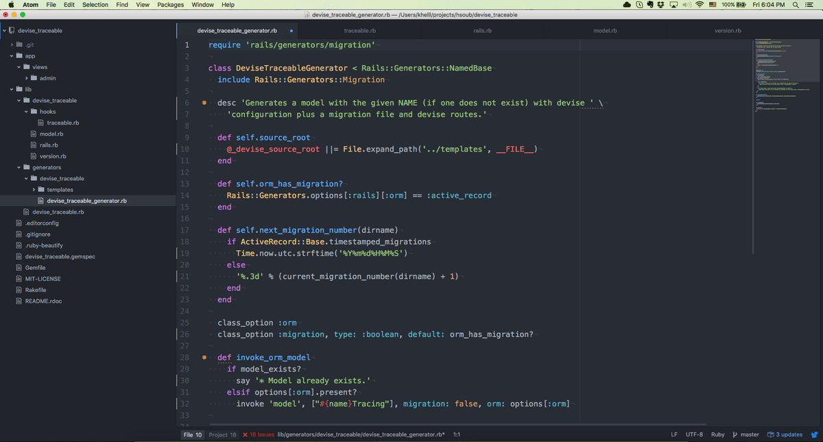
Task: Click UTF-8 encoding in status bar
Action: pos(694,434)
